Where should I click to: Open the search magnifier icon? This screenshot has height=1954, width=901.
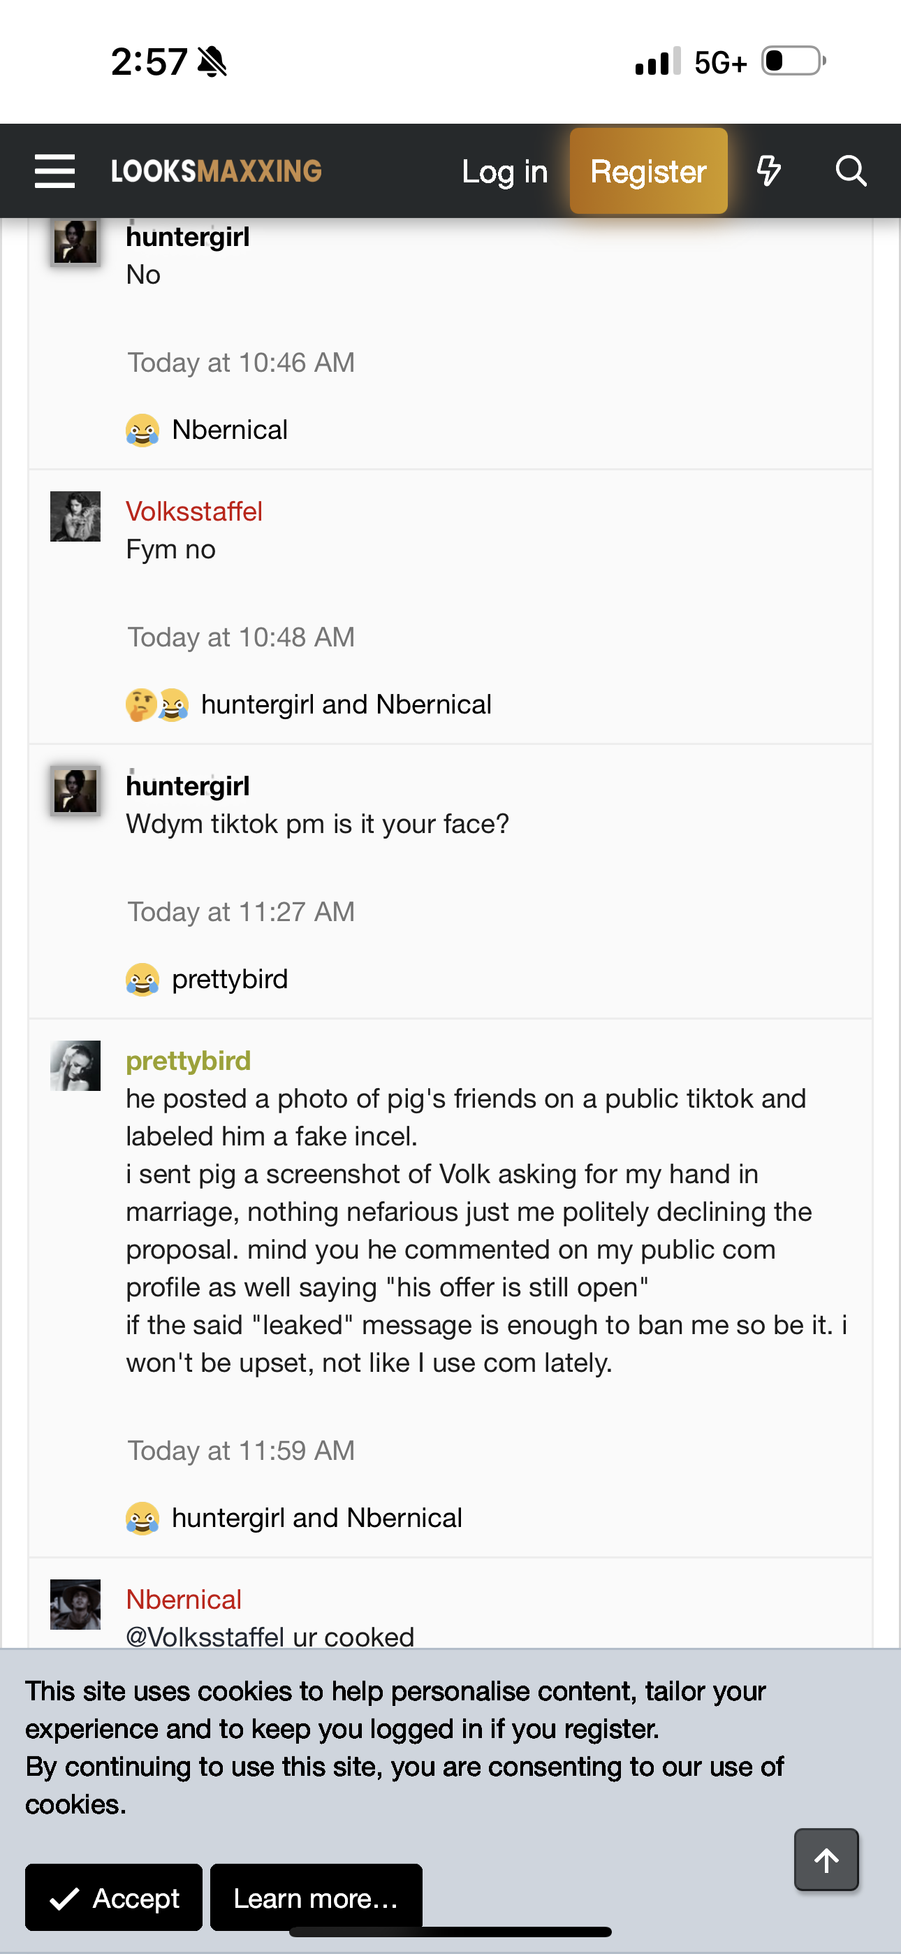850,171
